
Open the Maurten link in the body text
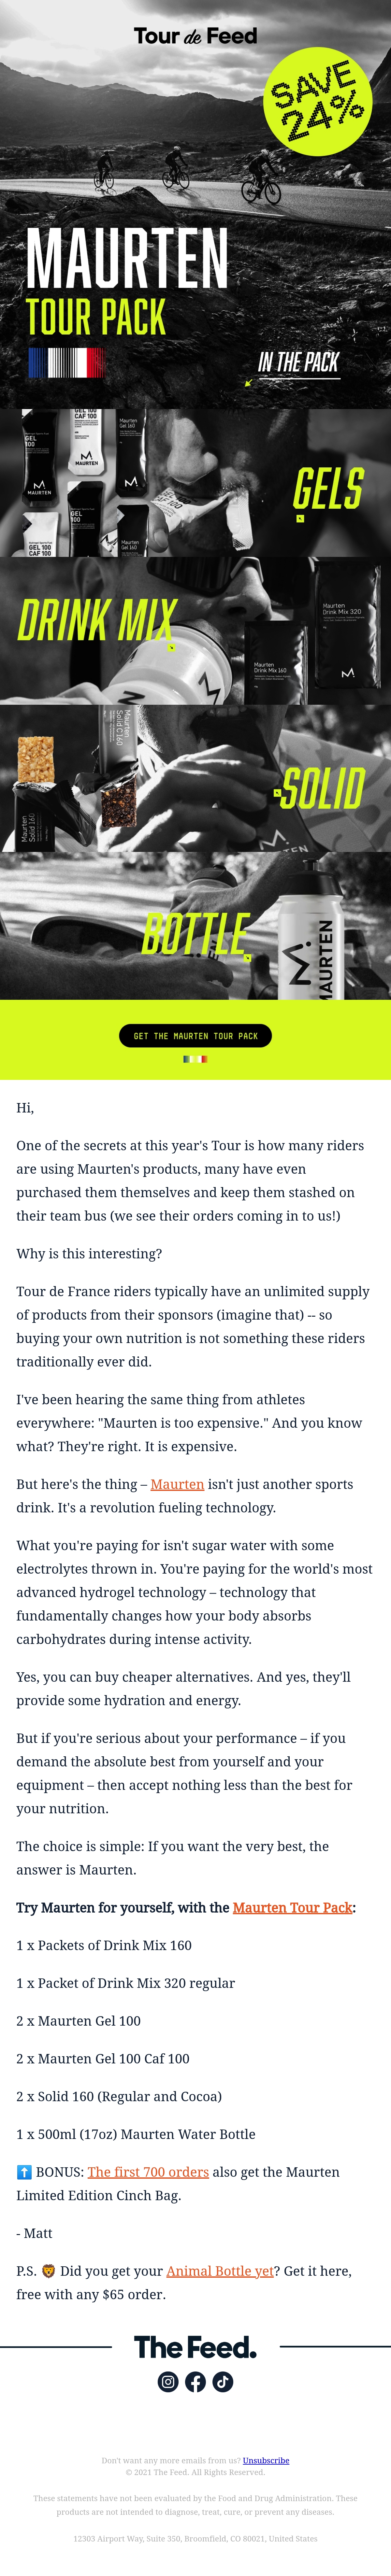click(x=177, y=1485)
